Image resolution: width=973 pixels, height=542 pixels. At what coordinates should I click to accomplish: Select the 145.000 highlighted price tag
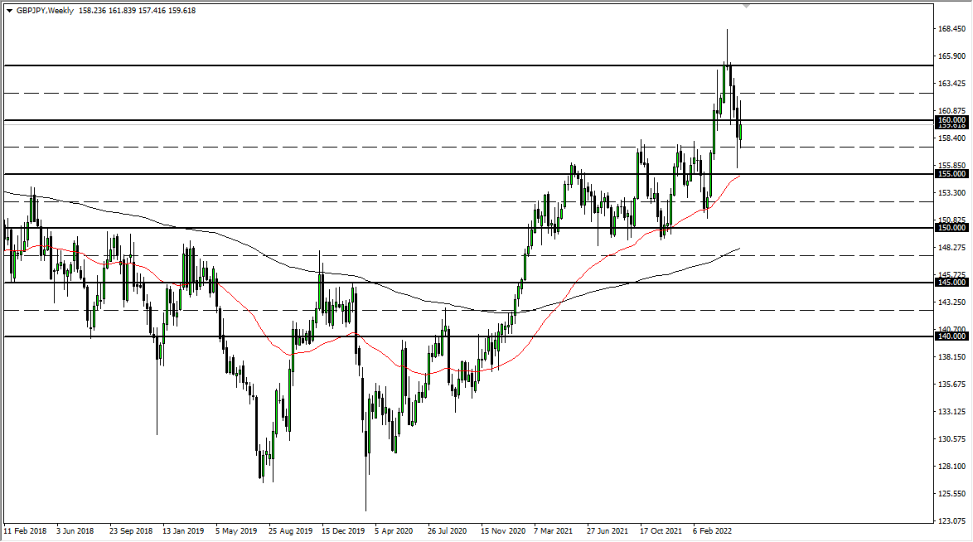[x=950, y=282]
